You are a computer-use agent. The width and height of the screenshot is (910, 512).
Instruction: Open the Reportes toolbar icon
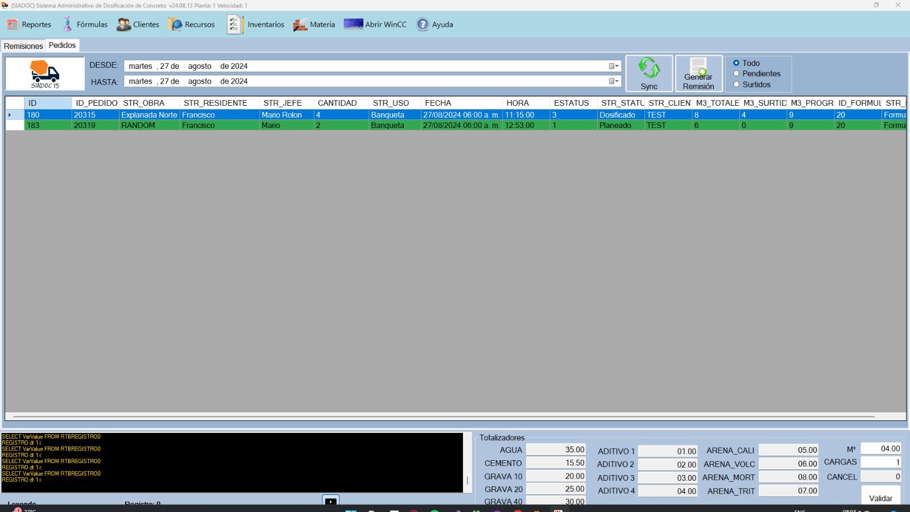13,24
